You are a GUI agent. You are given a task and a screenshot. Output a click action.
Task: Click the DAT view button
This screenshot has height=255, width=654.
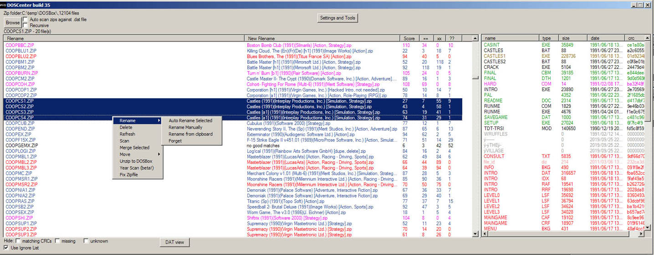click(174, 242)
